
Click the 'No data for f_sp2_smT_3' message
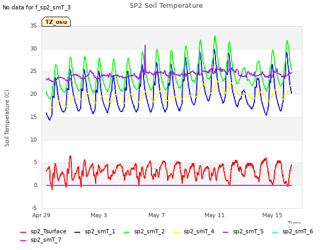click(36, 8)
